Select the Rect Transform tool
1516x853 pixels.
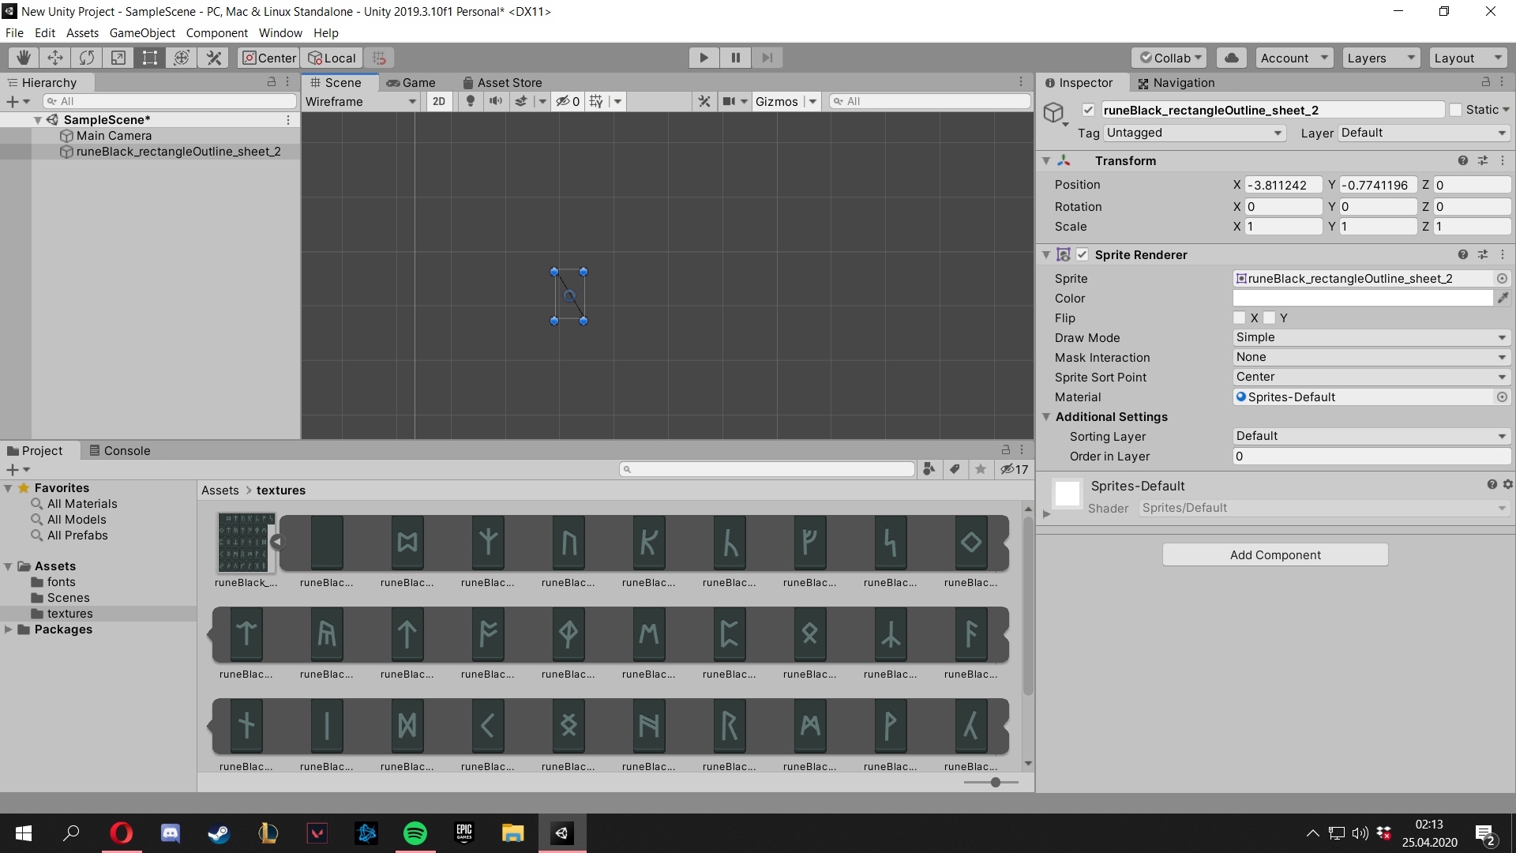click(x=149, y=58)
